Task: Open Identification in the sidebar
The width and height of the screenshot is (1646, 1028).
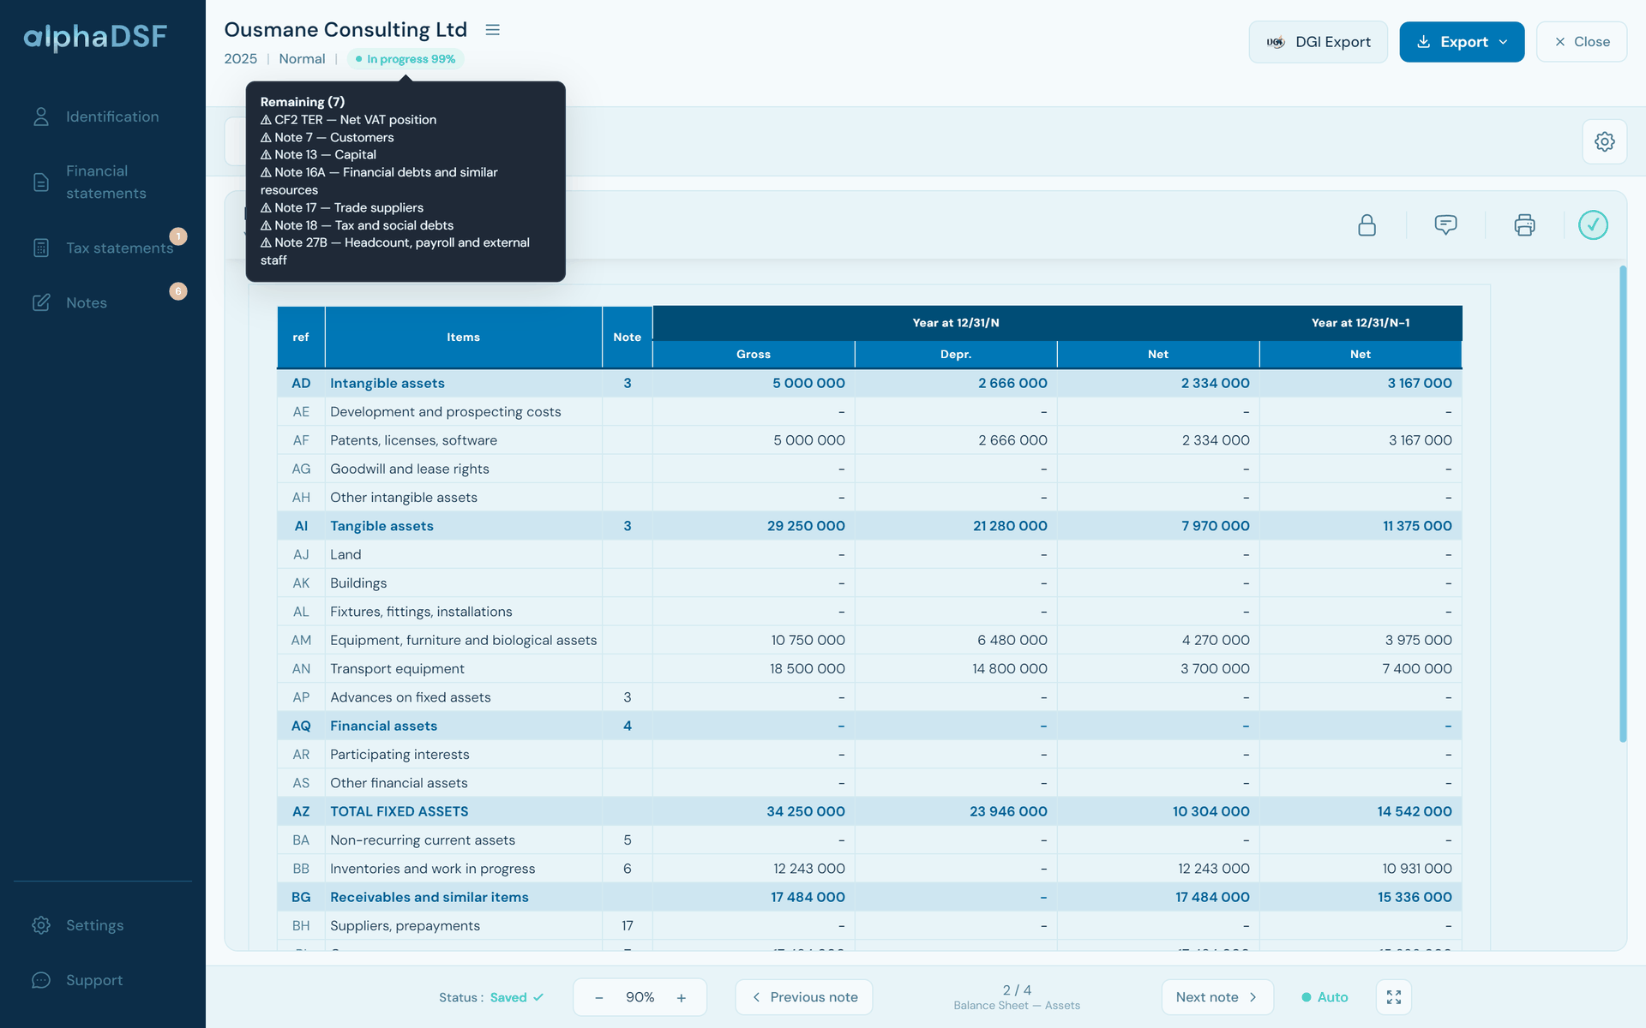Action: tap(103, 117)
